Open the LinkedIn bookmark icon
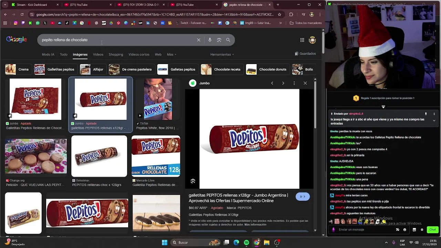441x248 pixels. point(148,23)
